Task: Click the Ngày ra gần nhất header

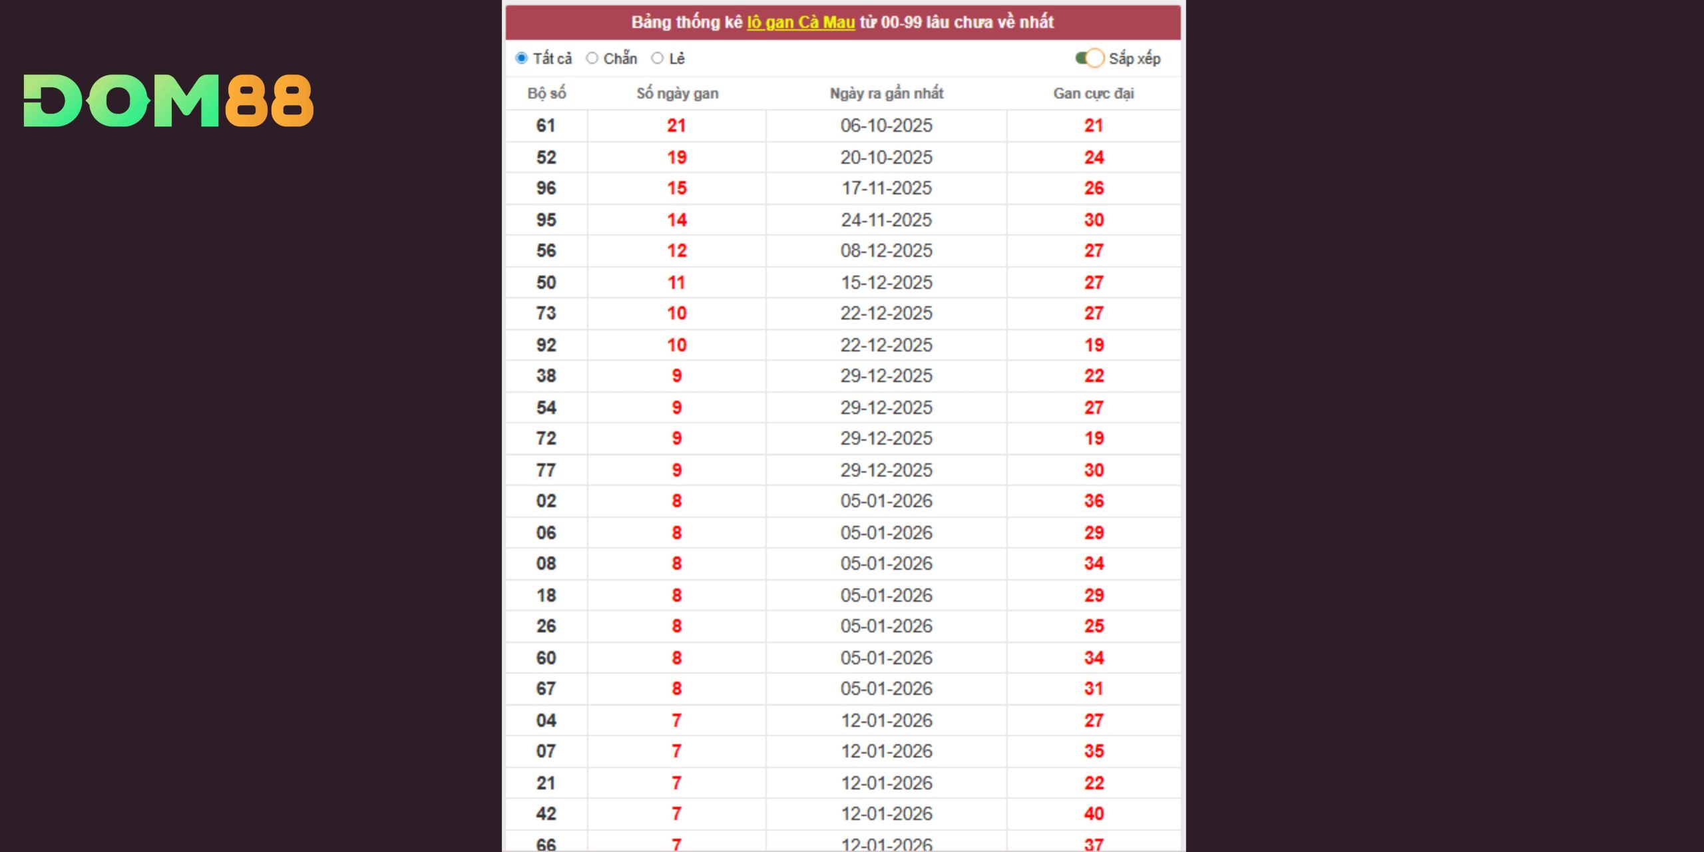Action: pyautogui.click(x=886, y=94)
